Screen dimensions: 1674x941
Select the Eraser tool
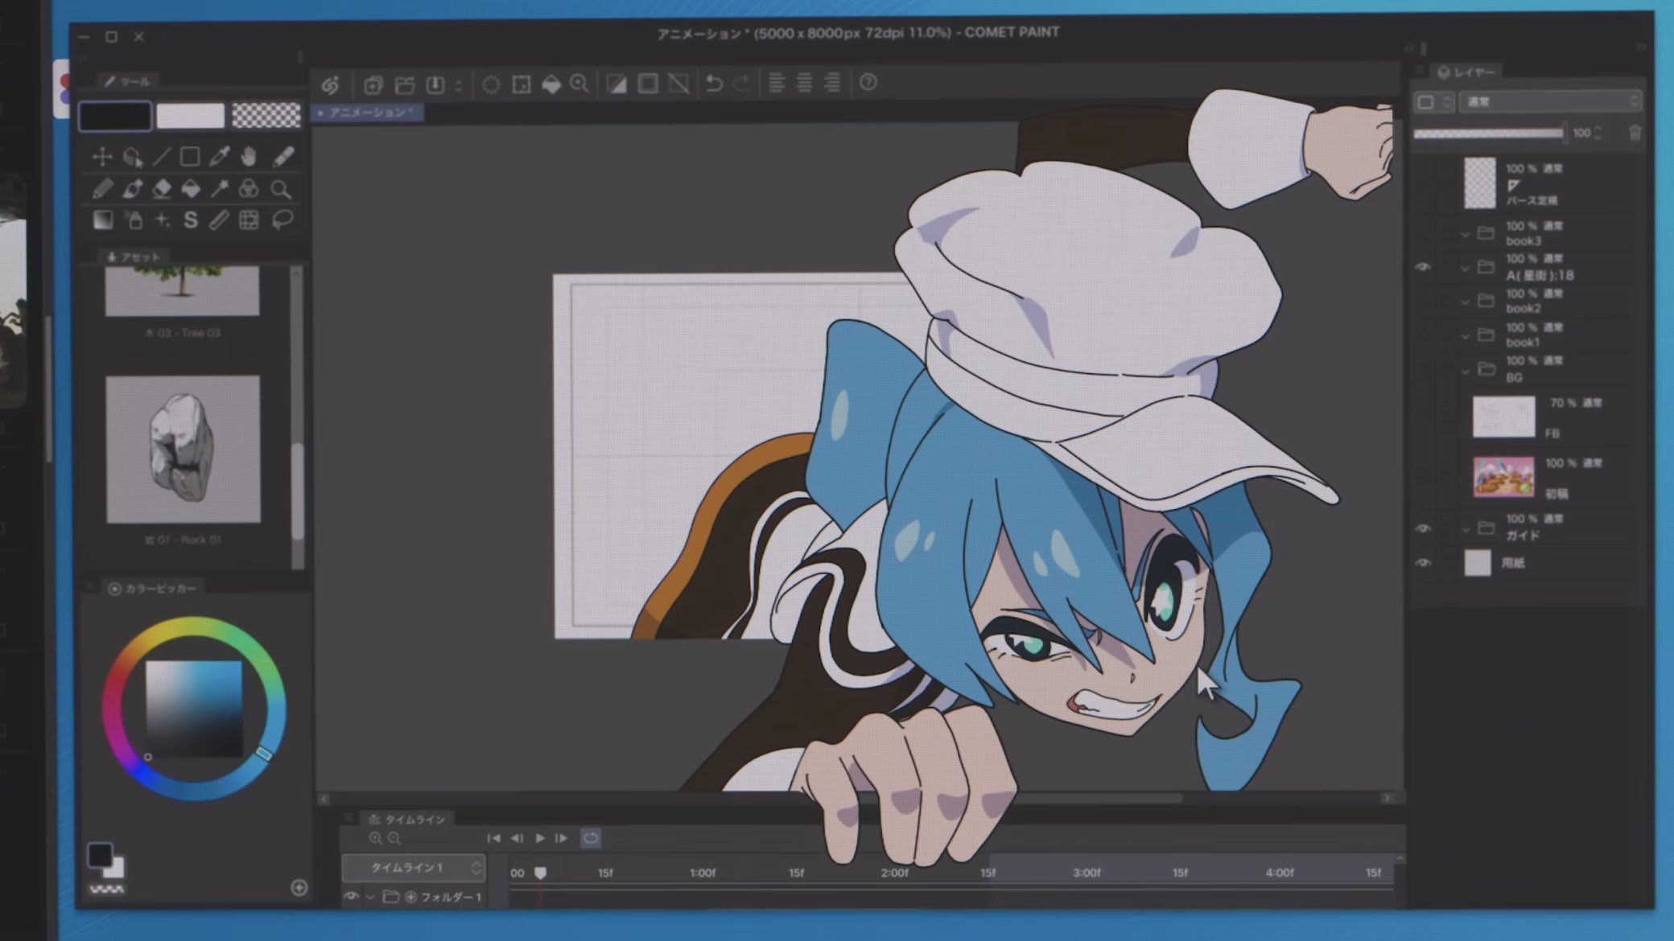click(x=161, y=189)
